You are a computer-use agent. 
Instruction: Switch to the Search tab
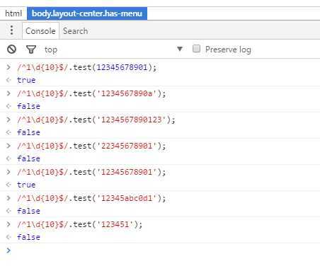[x=75, y=31]
